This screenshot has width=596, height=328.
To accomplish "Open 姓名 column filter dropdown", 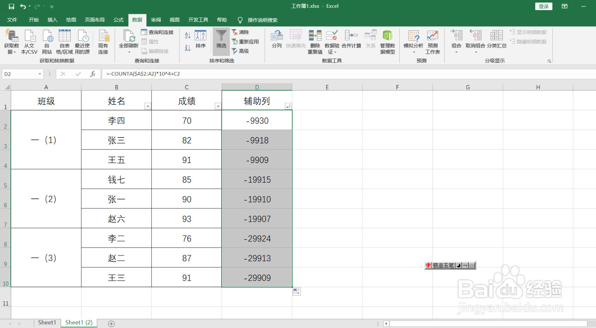I will click(148, 107).
